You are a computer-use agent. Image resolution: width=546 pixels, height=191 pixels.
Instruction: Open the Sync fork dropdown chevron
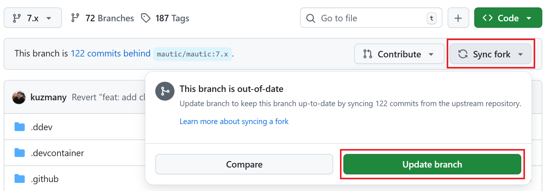pos(520,54)
